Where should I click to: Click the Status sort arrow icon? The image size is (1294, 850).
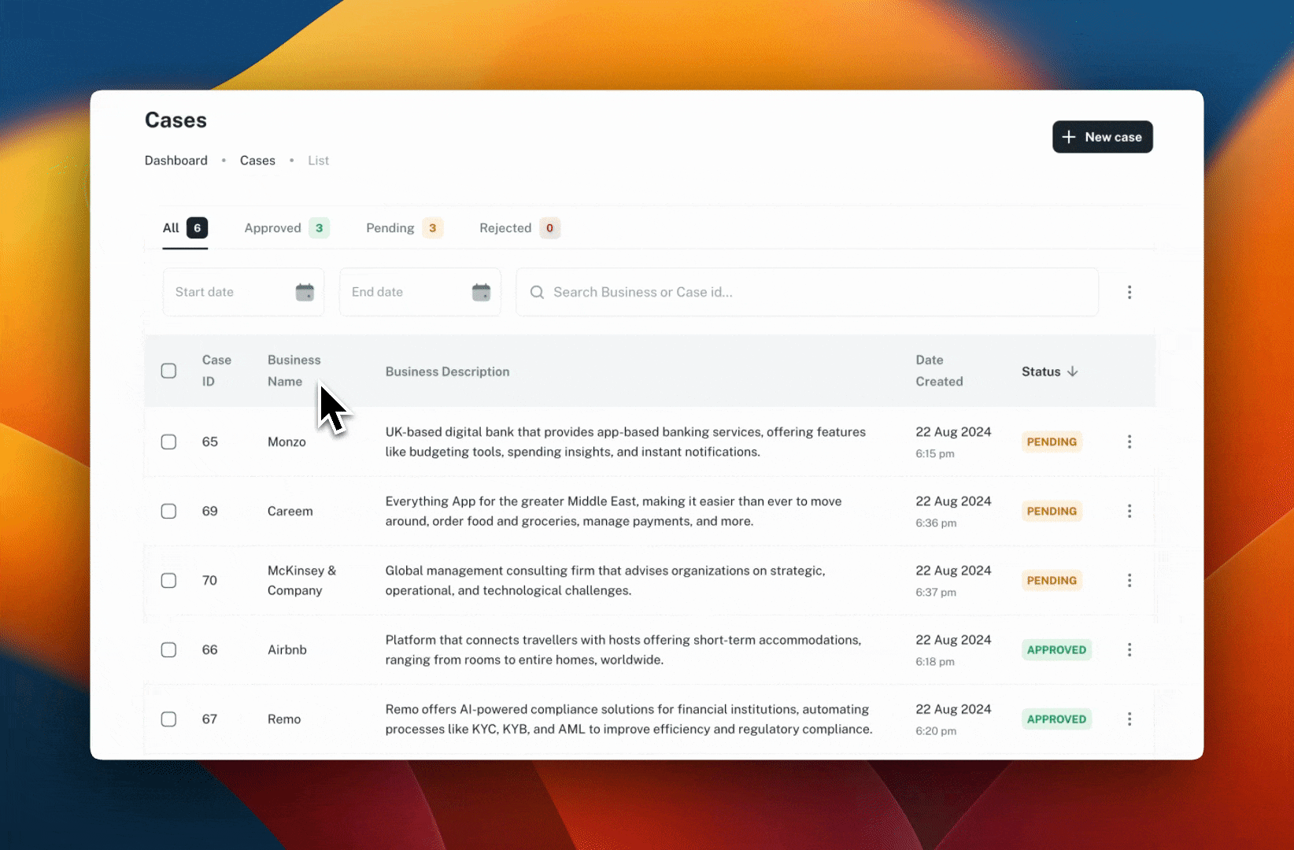(1072, 371)
